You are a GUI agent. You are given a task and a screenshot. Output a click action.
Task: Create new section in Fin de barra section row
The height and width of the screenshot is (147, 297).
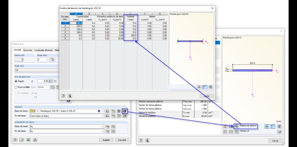pyautogui.click(x=113, y=116)
